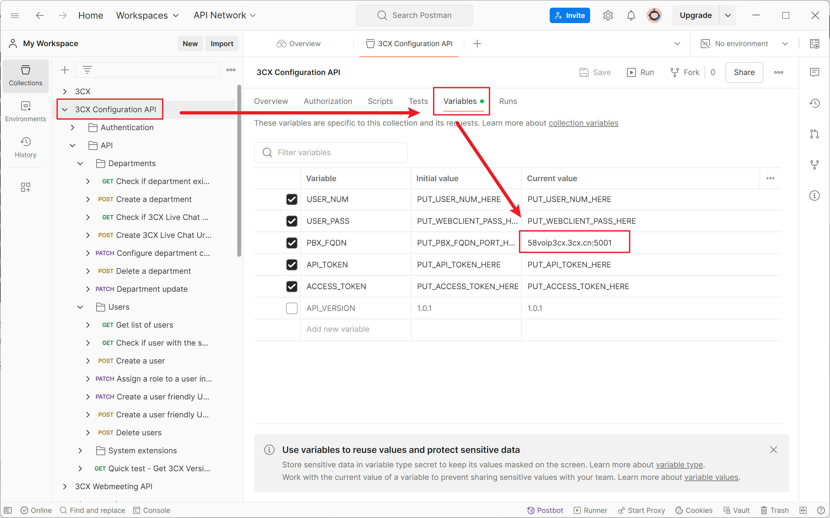Open the History sidebar panel
The width and height of the screenshot is (830, 518).
coord(25,148)
